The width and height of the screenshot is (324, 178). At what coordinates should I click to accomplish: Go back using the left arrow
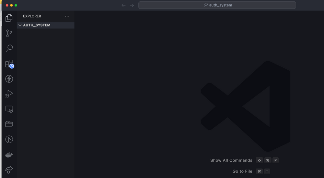click(x=123, y=5)
